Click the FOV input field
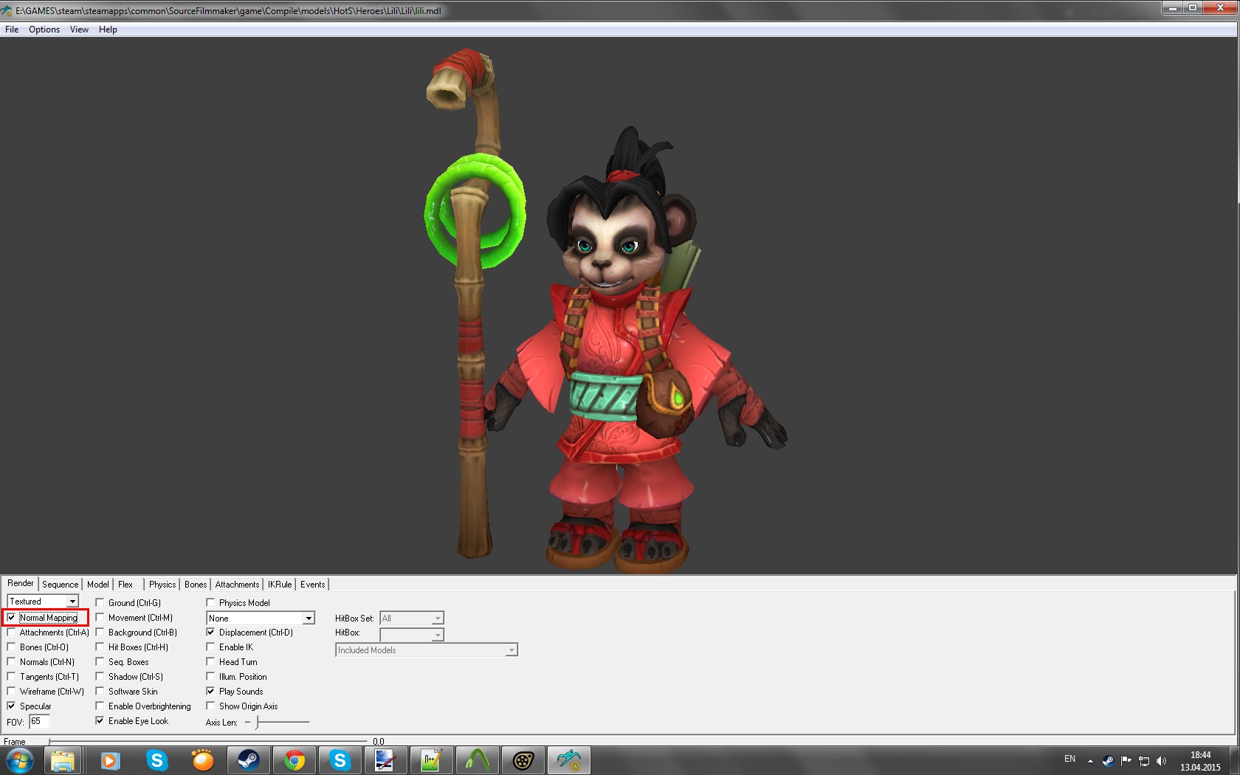Viewport: 1240px width, 775px height. [x=39, y=721]
